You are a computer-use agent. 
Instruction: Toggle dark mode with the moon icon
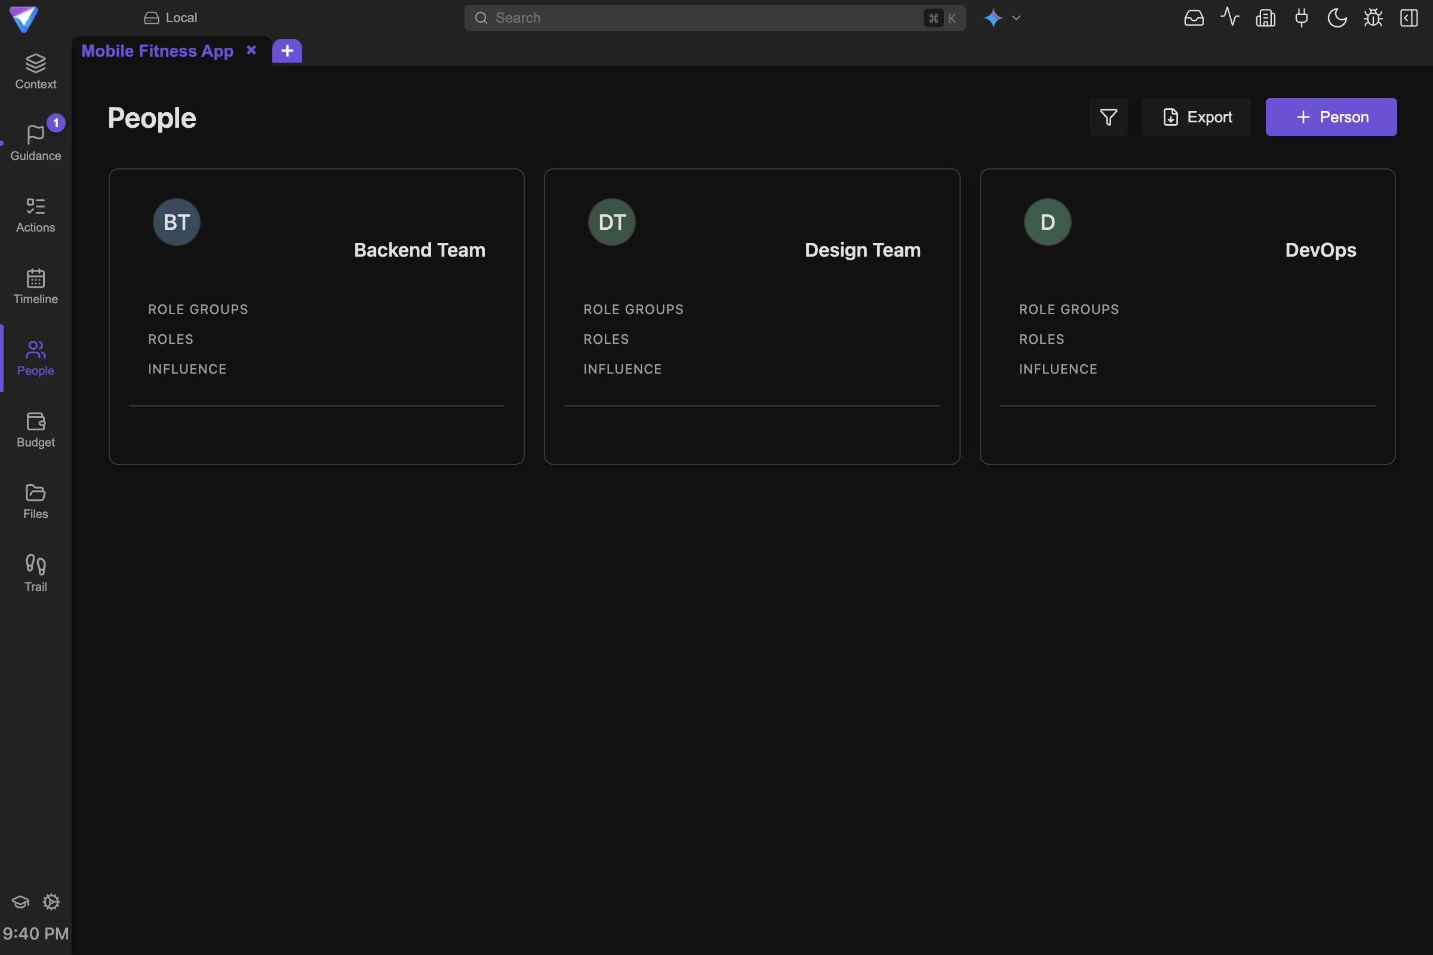click(x=1337, y=18)
